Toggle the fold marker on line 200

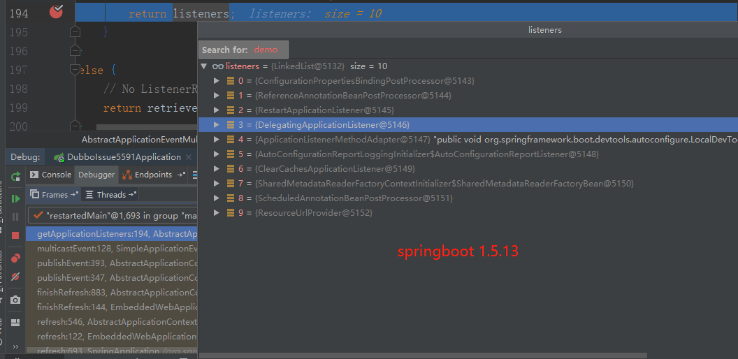coord(74,125)
